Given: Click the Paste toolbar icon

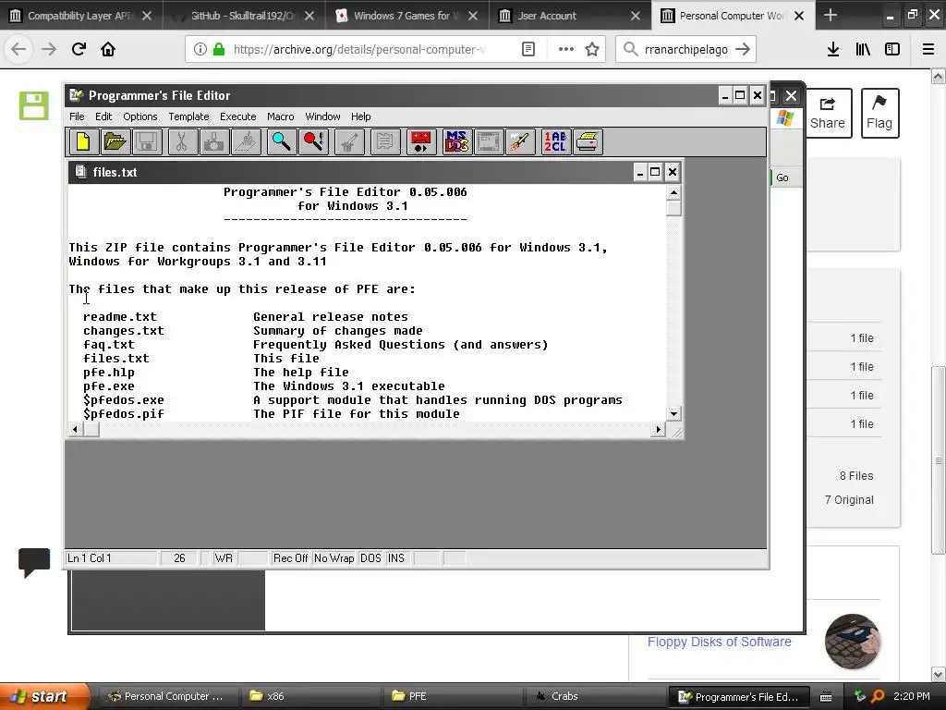Looking at the screenshot, I should [x=246, y=141].
